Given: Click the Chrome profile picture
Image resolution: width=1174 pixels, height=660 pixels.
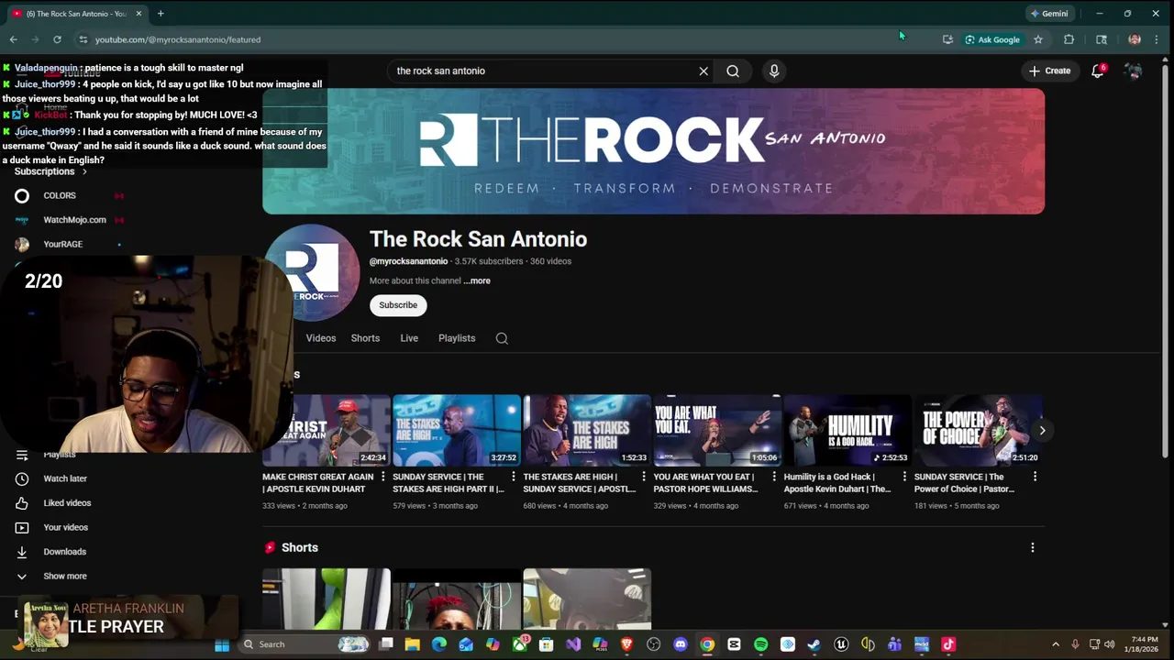Looking at the screenshot, I should pos(1135,39).
